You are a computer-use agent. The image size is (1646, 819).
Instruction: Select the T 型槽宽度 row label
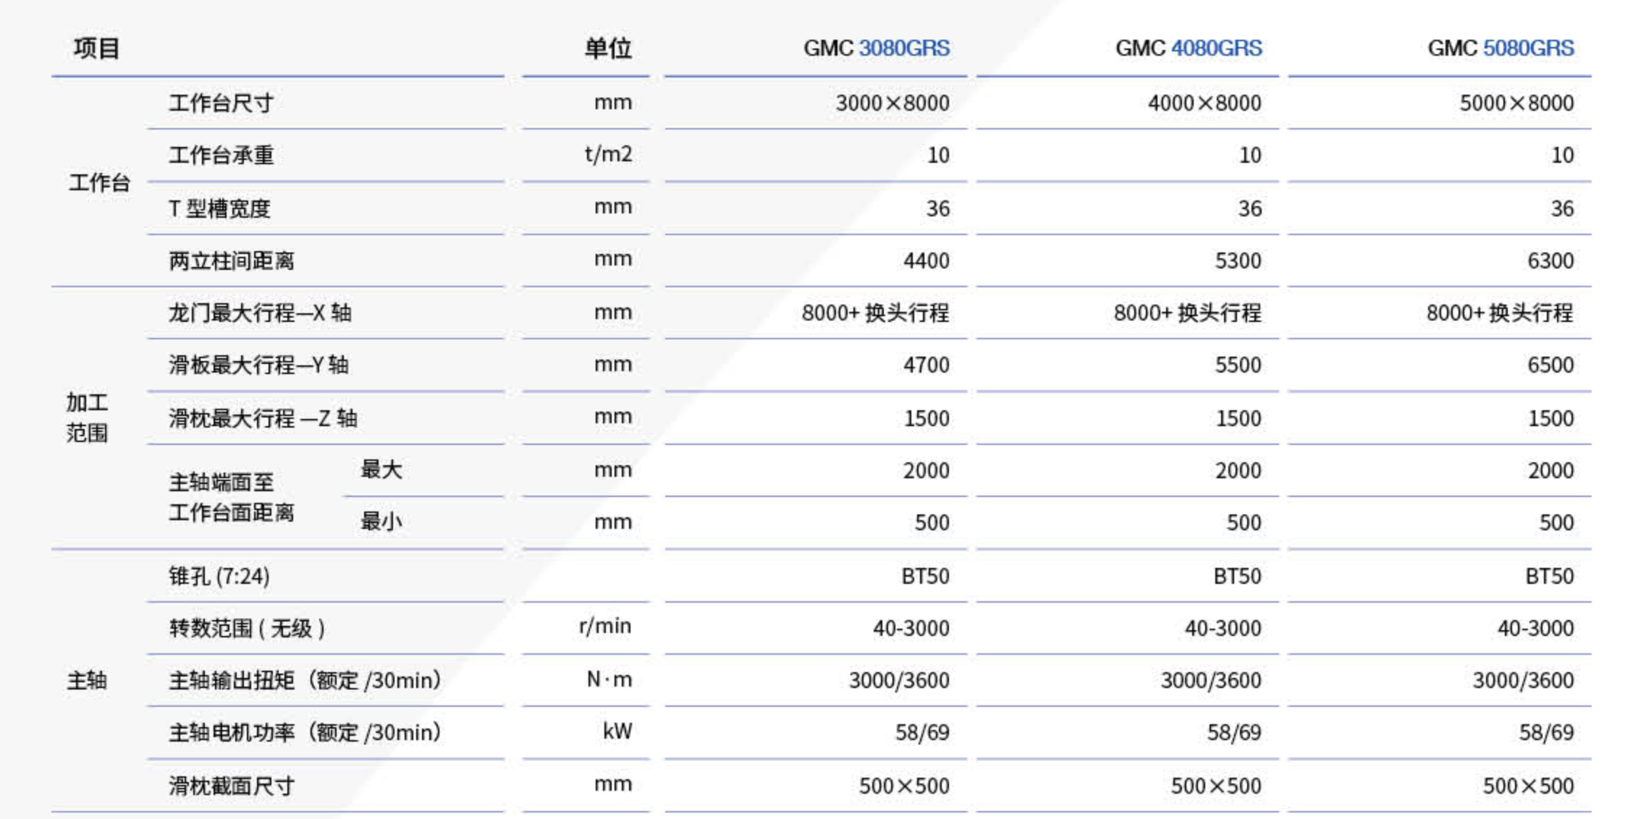click(219, 208)
